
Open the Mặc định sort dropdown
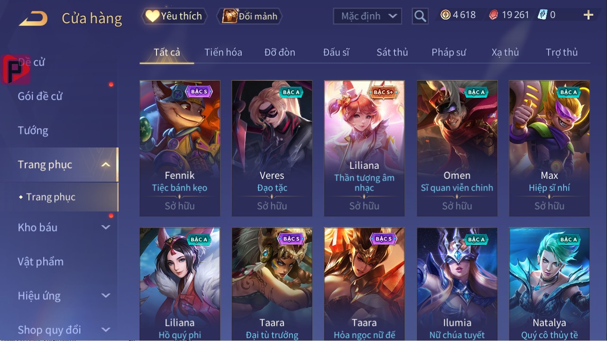[368, 16]
